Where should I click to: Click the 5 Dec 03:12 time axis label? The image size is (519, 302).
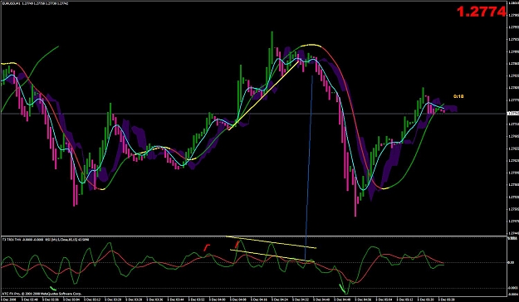pyautogui.click(x=92, y=299)
